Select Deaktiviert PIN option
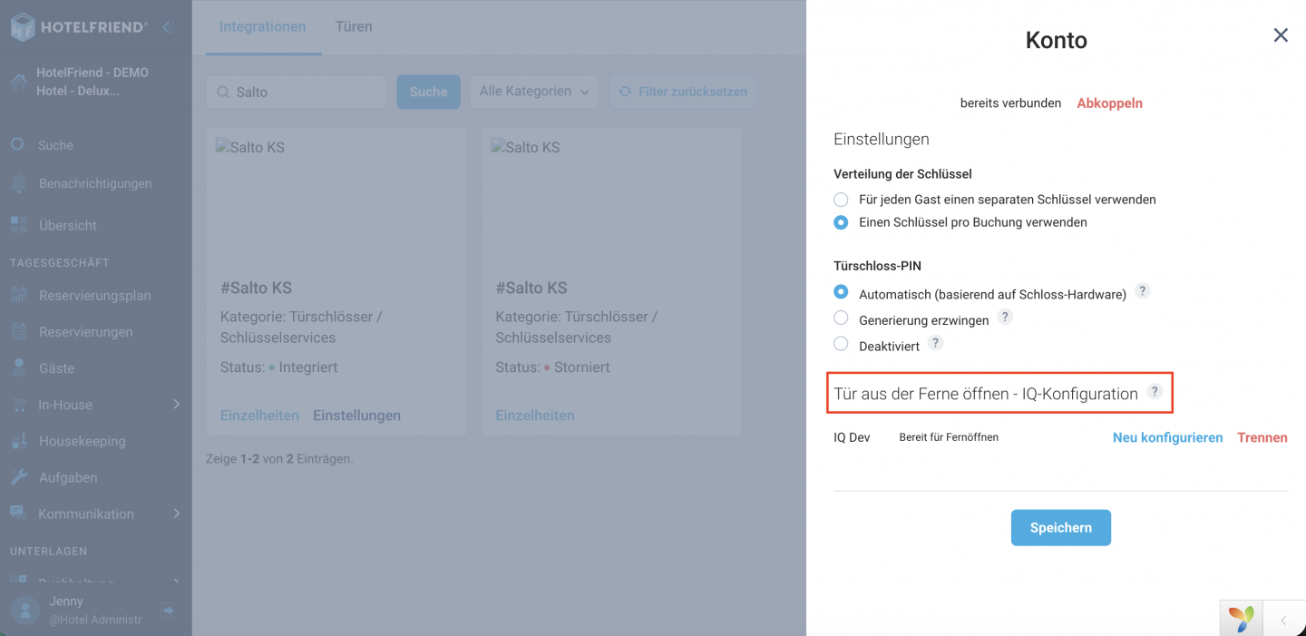 [x=841, y=344]
